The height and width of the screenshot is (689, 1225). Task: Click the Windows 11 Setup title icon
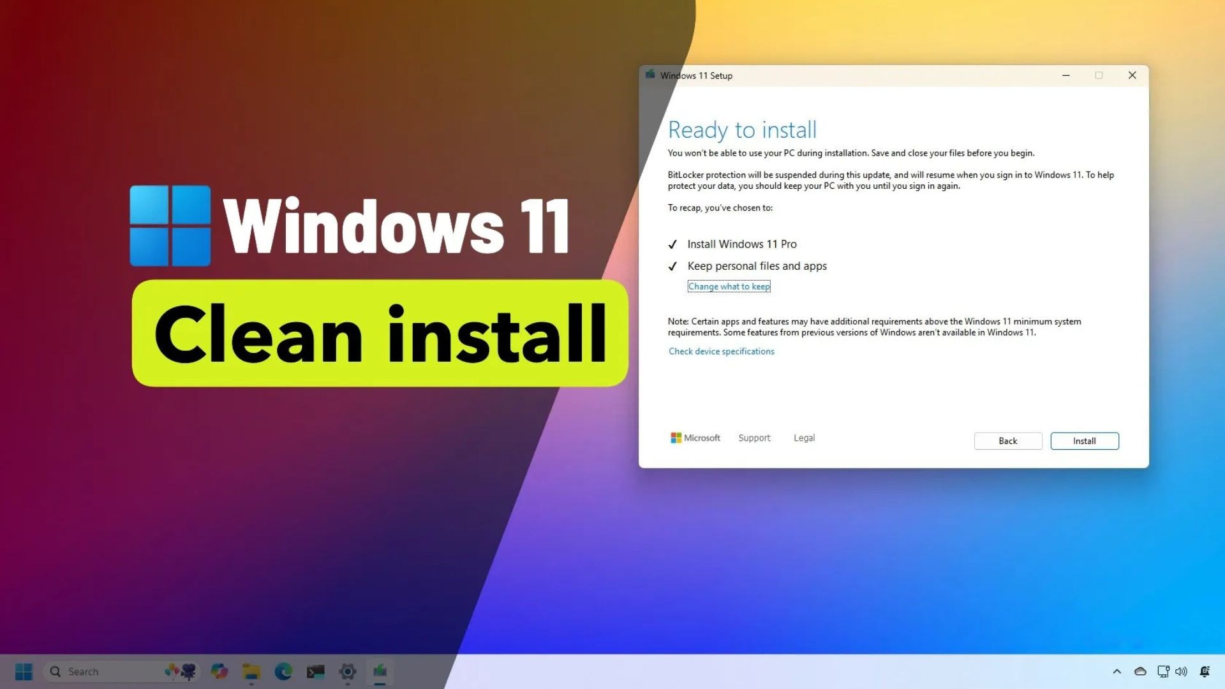tap(650, 75)
